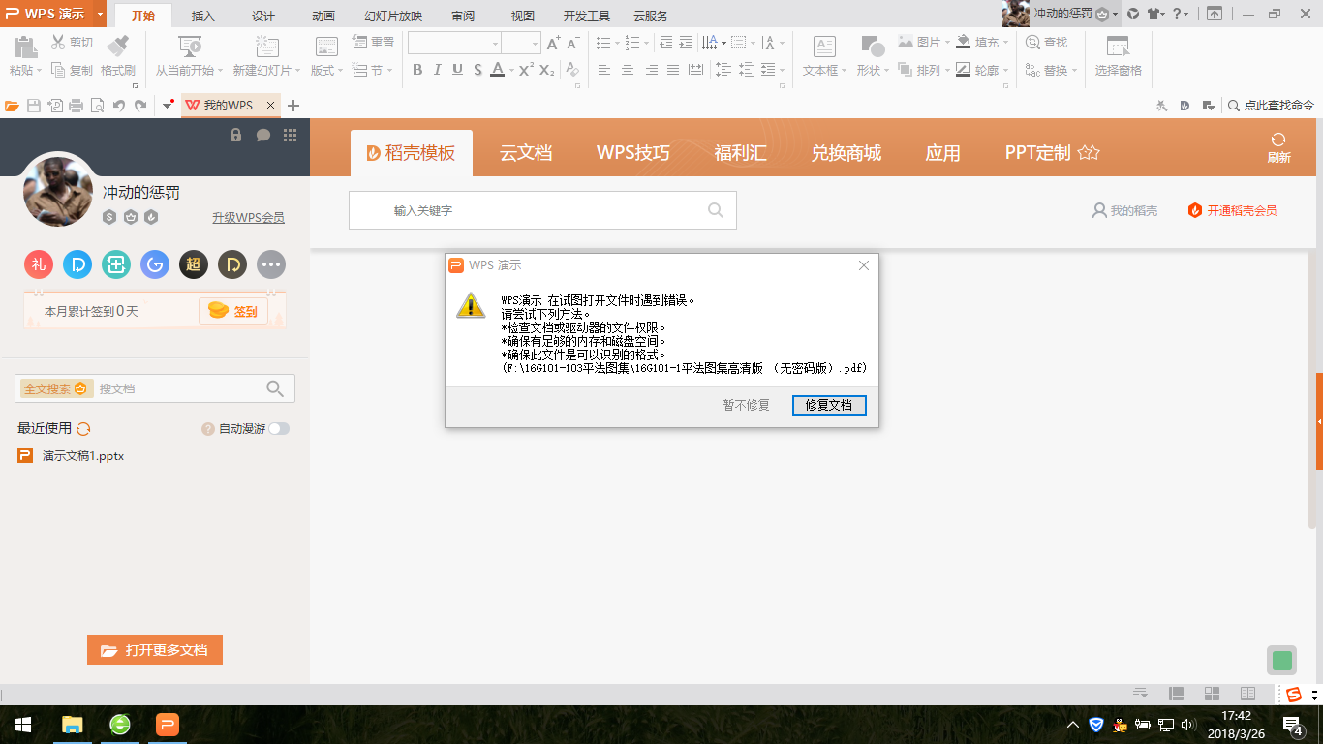Toggle the 自动漫游 switch
1323x744 pixels.
(x=279, y=428)
